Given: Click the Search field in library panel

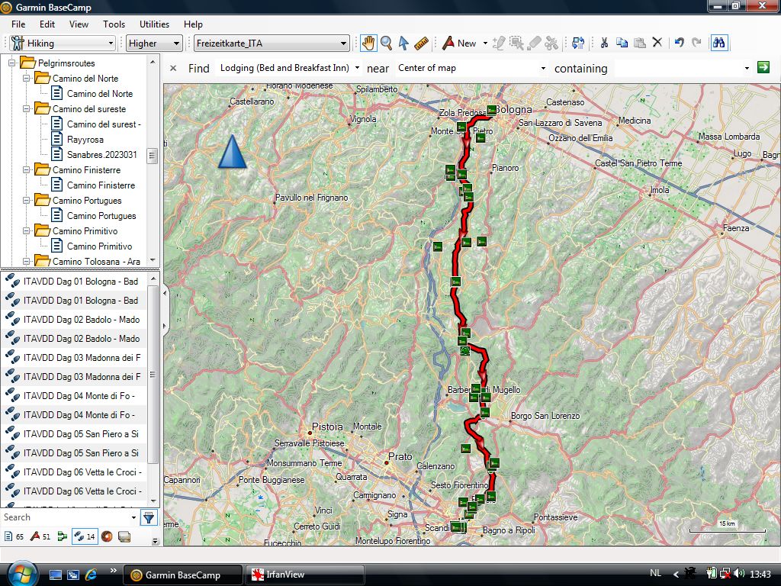Looking at the screenshot, I should [67, 517].
